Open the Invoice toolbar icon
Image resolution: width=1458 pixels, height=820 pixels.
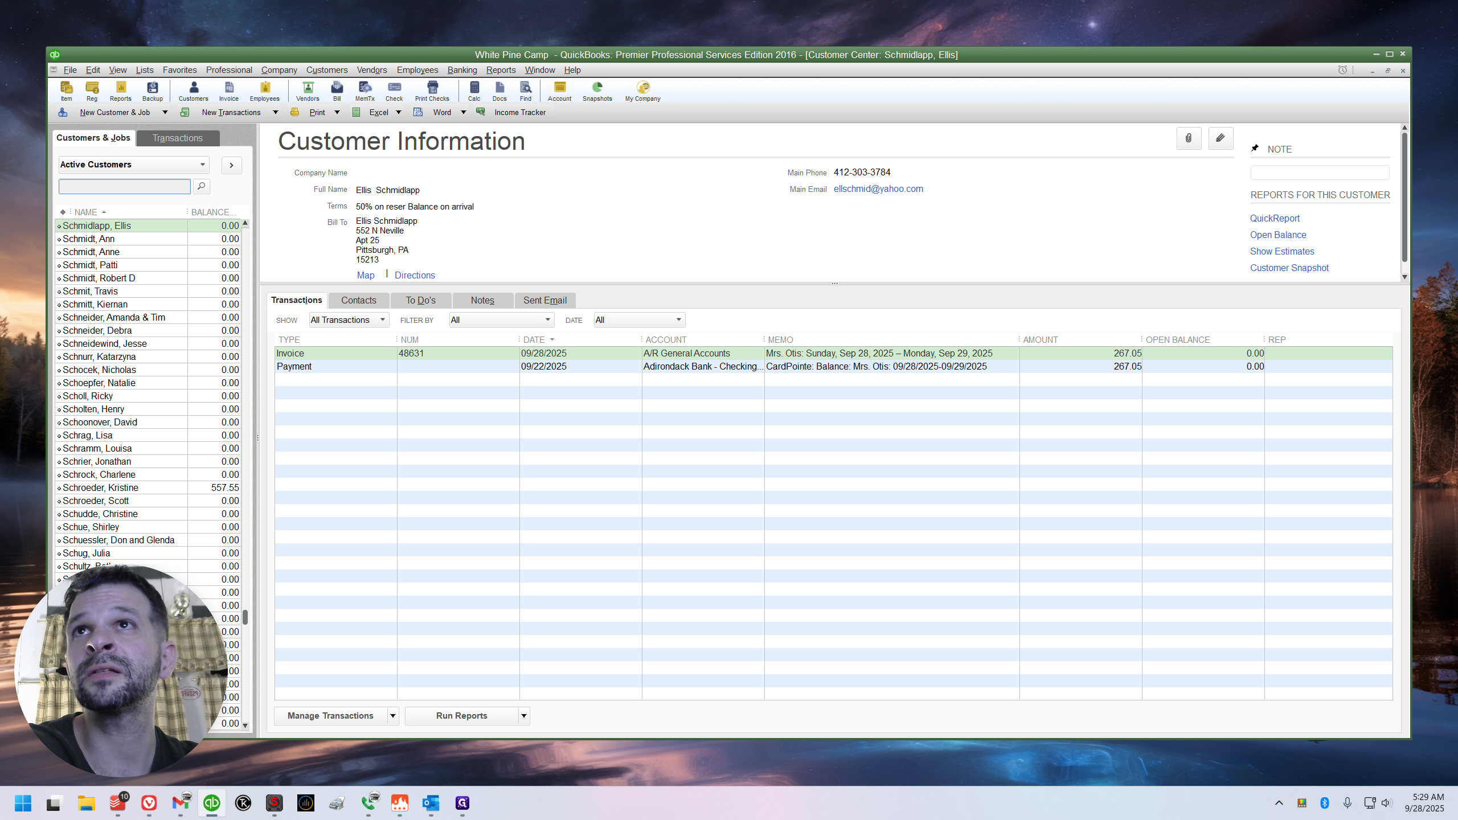(x=229, y=91)
